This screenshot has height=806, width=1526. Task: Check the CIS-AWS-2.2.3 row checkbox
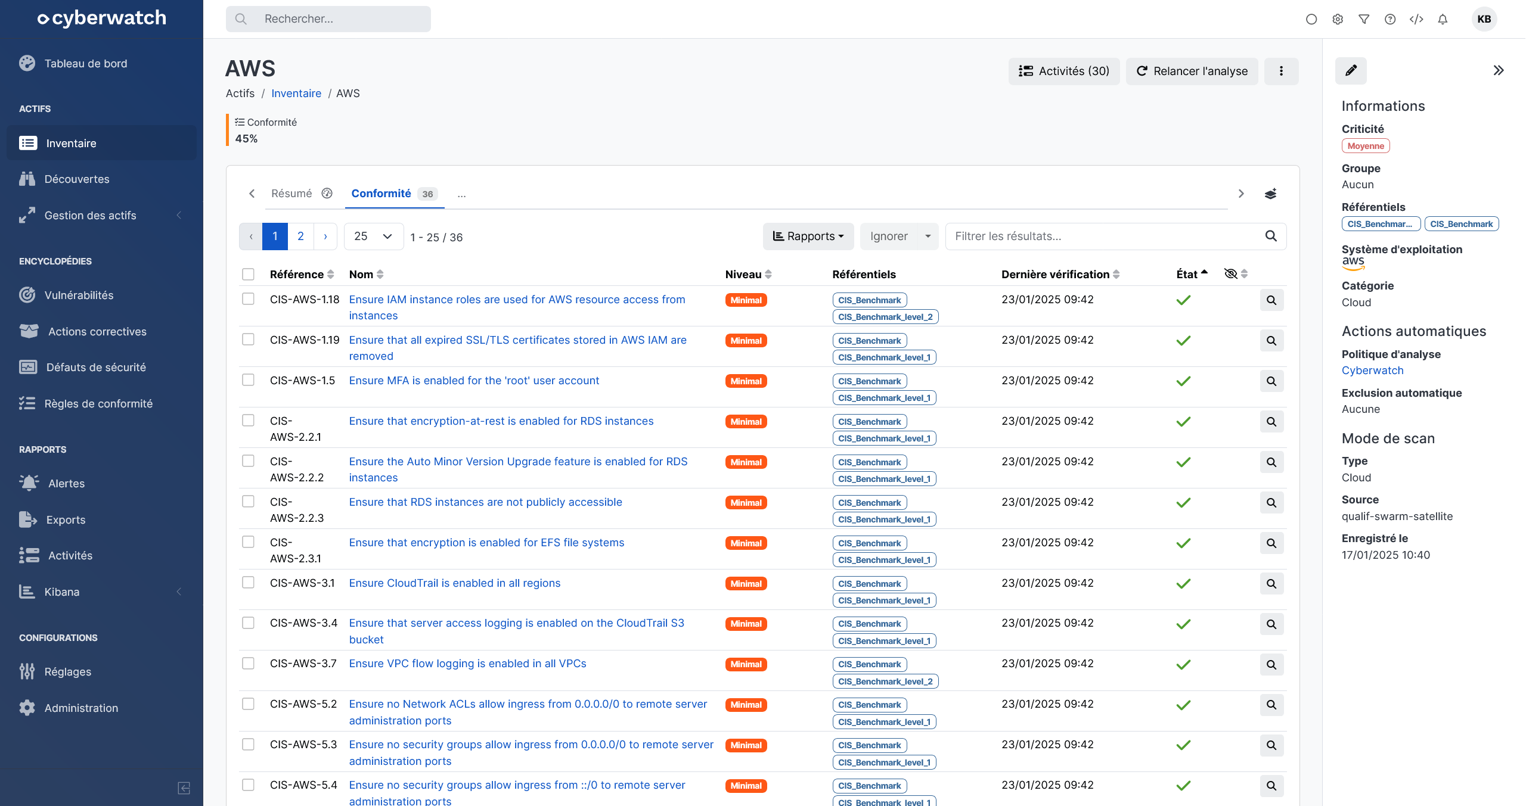(x=248, y=502)
